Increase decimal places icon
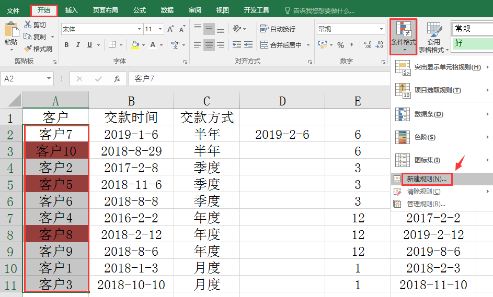Viewport: 493px width, 297px height. (367, 45)
